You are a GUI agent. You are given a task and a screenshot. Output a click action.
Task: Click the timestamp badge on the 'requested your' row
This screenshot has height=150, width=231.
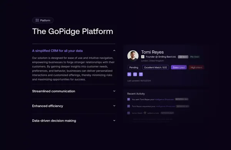182,106
